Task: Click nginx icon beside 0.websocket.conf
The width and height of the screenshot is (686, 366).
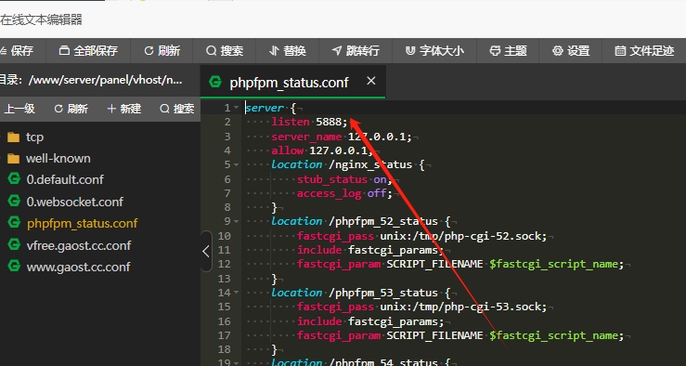Action: [x=14, y=201]
